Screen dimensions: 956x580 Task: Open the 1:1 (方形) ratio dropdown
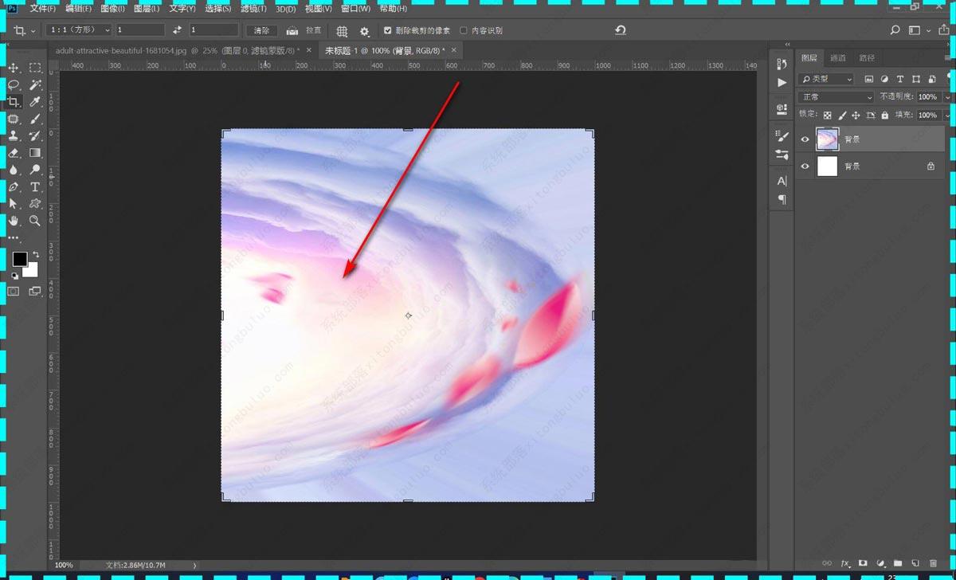point(79,30)
